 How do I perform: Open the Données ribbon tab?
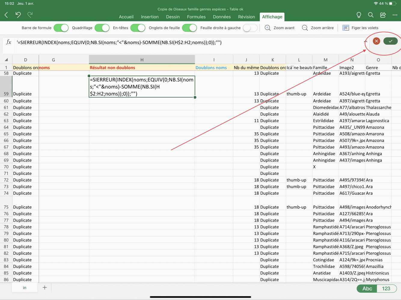[222, 17]
